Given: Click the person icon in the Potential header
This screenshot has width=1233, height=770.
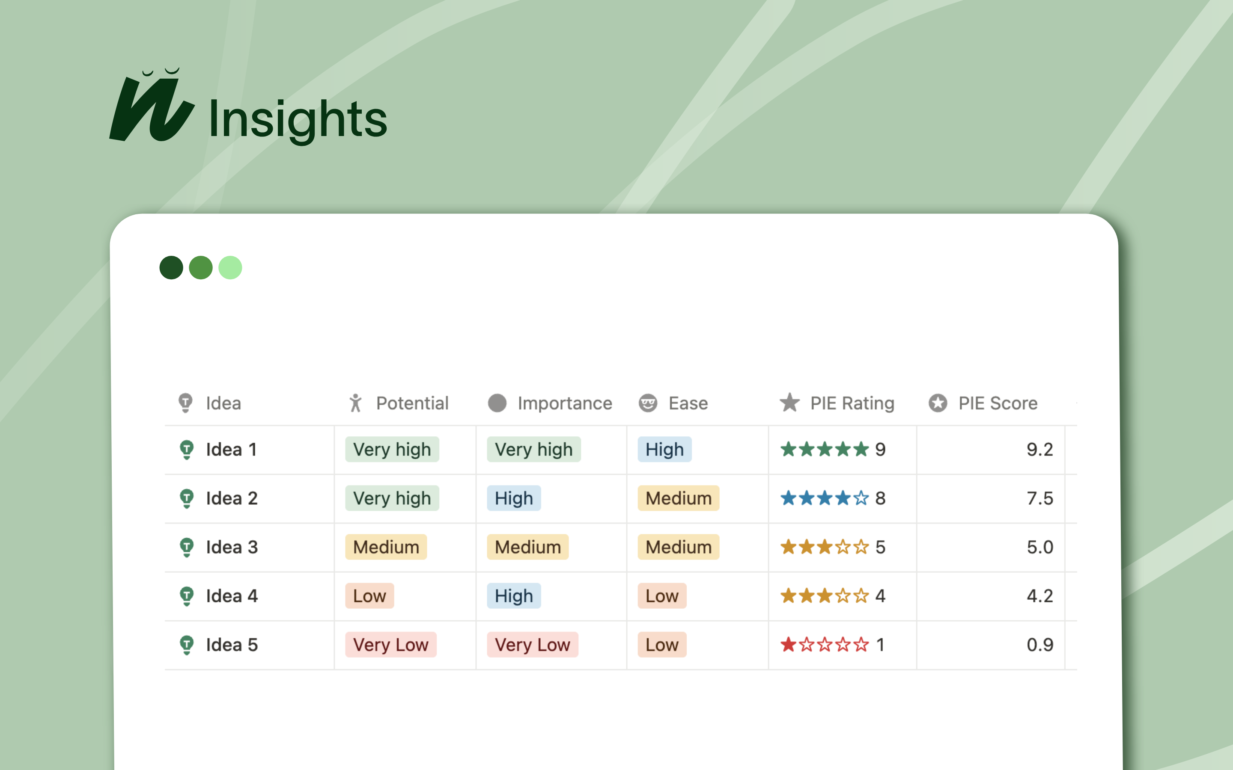Looking at the screenshot, I should point(356,403).
